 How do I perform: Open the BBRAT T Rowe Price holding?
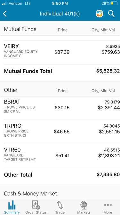[60, 108]
